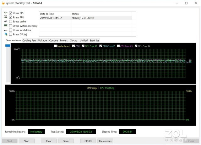This screenshot has height=145, width=201.
Task: Click the Date & Time column header
Action: [x=55, y=14]
